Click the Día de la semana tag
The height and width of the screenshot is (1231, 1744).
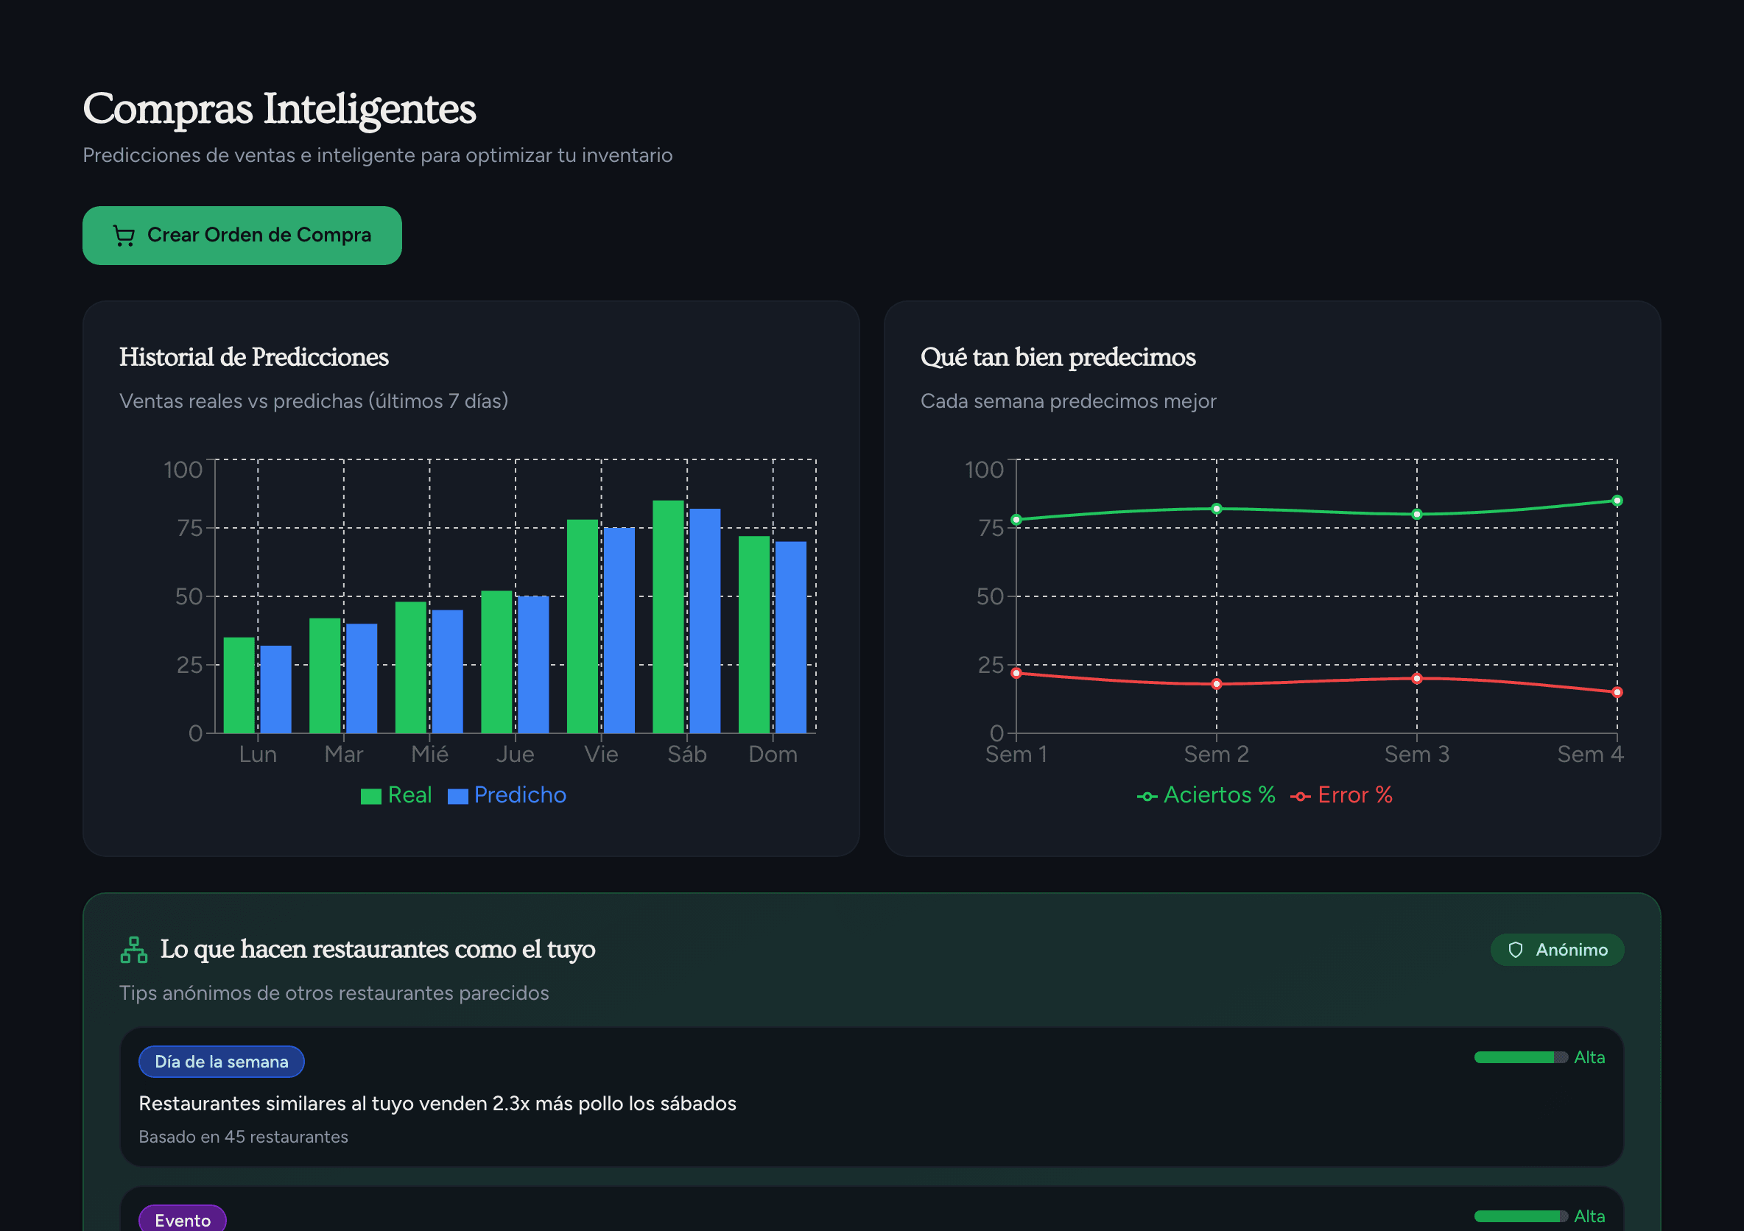pyautogui.click(x=221, y=1062)
